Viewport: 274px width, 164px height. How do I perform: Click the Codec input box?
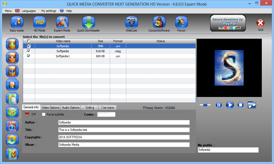pyautogui.click(x=106, y=114)
